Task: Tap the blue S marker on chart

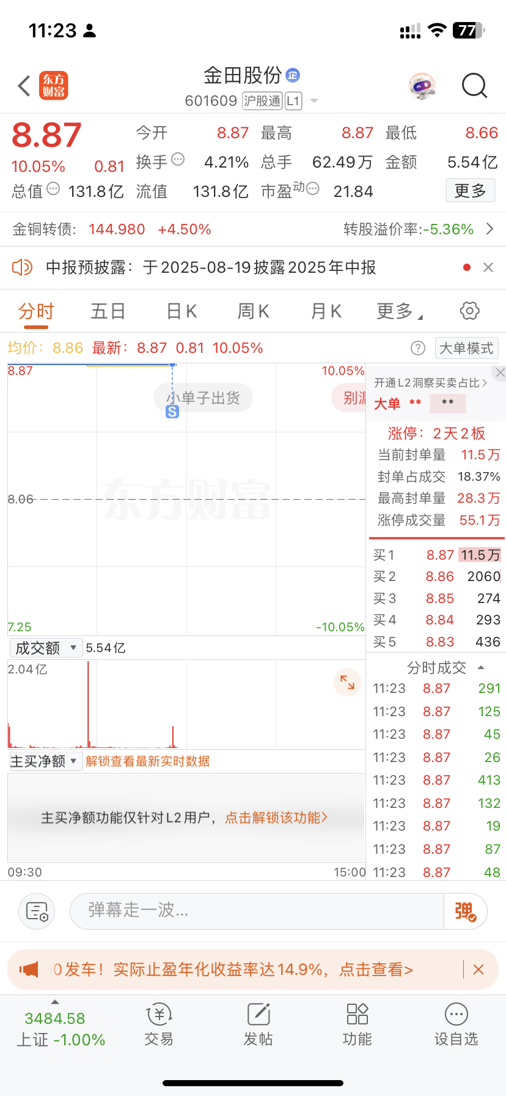Action: coord(172,412)
